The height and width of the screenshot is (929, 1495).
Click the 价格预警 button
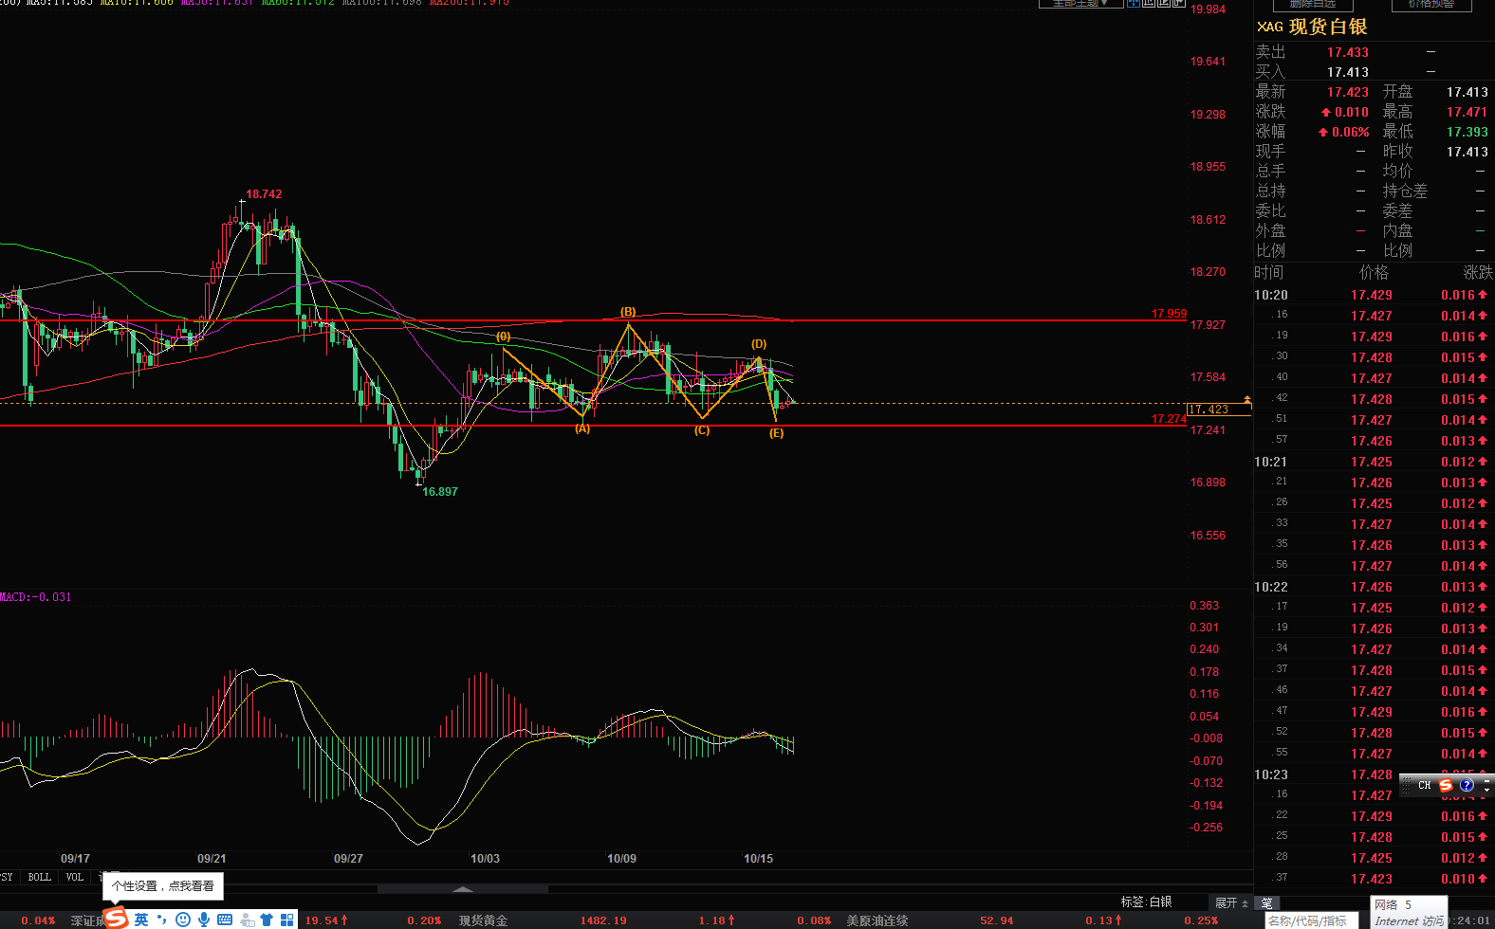click(1431, 5)
